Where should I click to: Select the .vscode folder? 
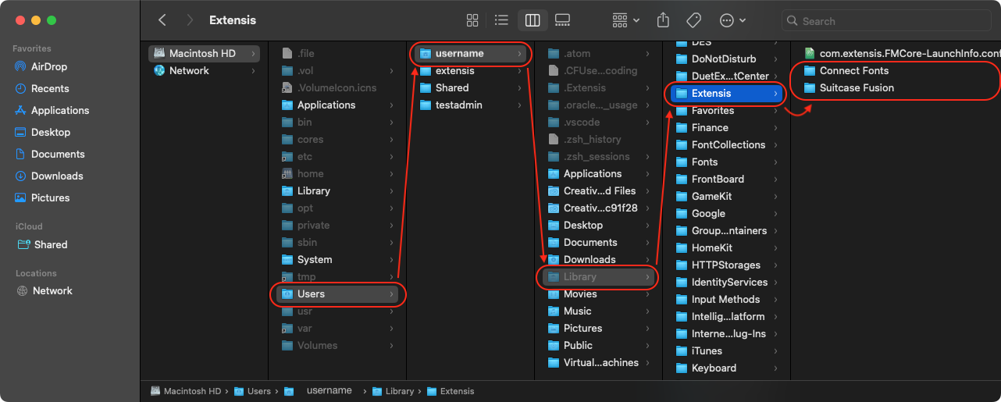pos(599,122)
